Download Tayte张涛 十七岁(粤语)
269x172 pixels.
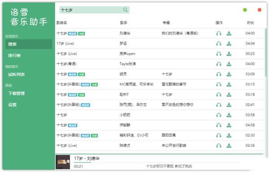[x=229, y=64]
